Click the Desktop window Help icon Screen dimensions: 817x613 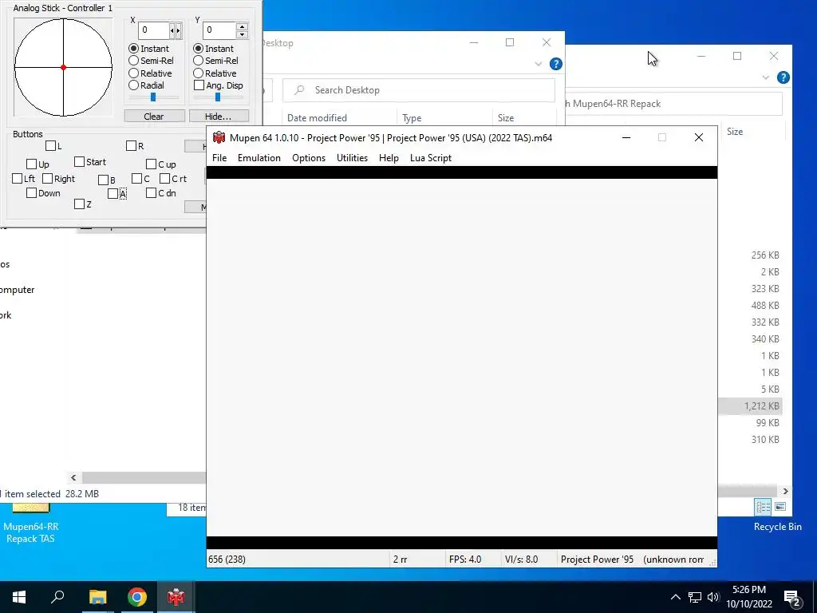[556, 64]
